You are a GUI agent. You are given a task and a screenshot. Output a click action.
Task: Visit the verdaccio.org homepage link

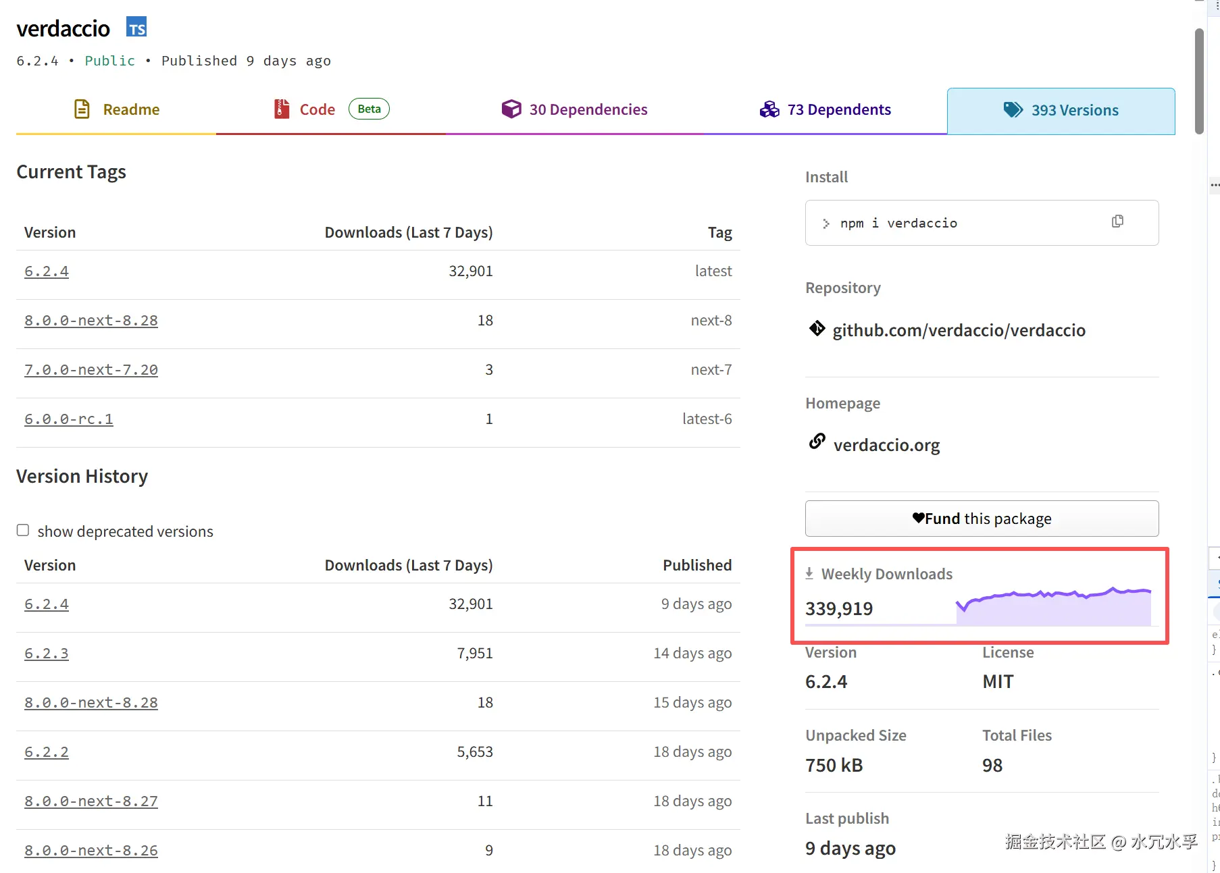click(886, 445)
